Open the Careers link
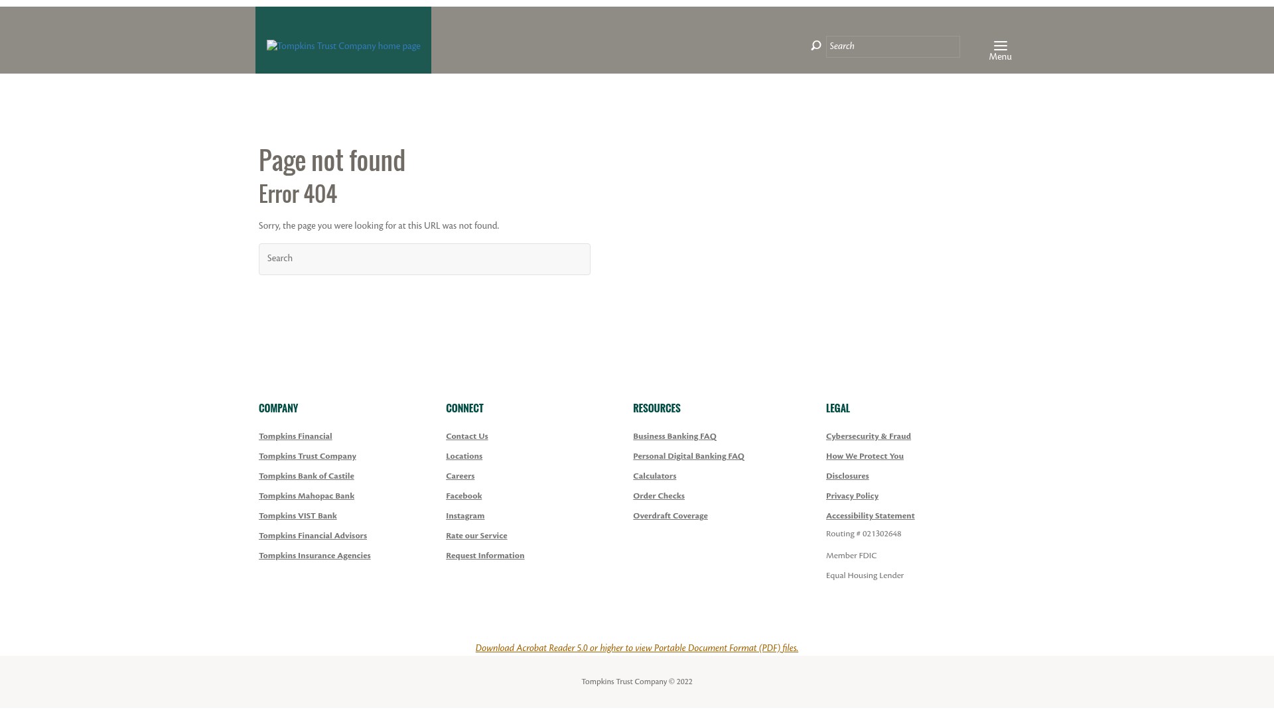1274x716 pixels. click(x=460, y=476)
